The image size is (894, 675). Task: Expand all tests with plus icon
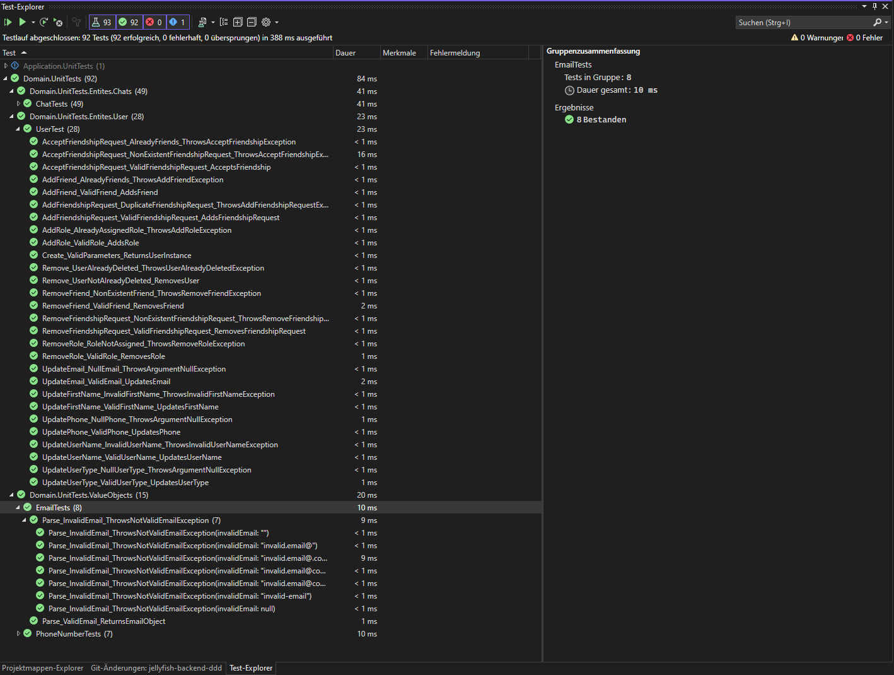238,22
